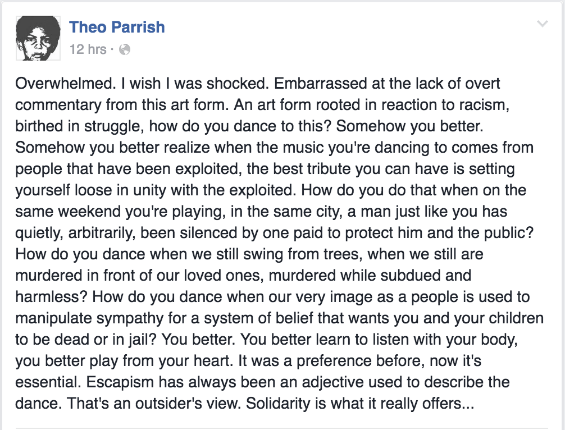Click the '12 hrs' post timestamp
Screen dimensions: 565x430
[x=88, y=49]
